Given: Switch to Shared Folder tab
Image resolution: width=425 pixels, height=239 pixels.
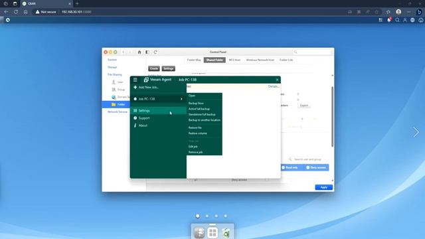Looking at the screenshot, I should pyautogui.click(x=214, y=60).
